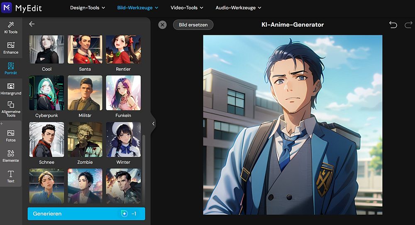Choose the Cyberpunk anime style thumbnail
This screenshot has width=415, height=225.
46,93
